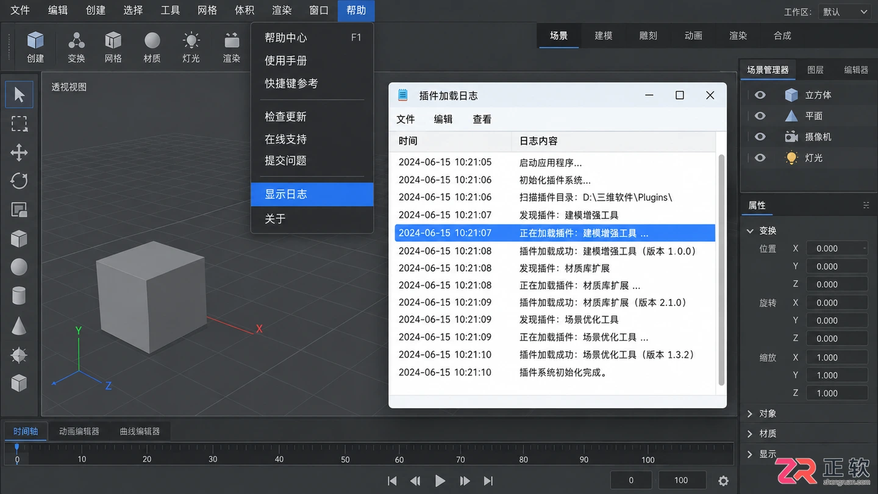Viewport: 878px width, 494px height.
Task: Expand the 对象 section in the properties panel
Action: tap(750, 413)
